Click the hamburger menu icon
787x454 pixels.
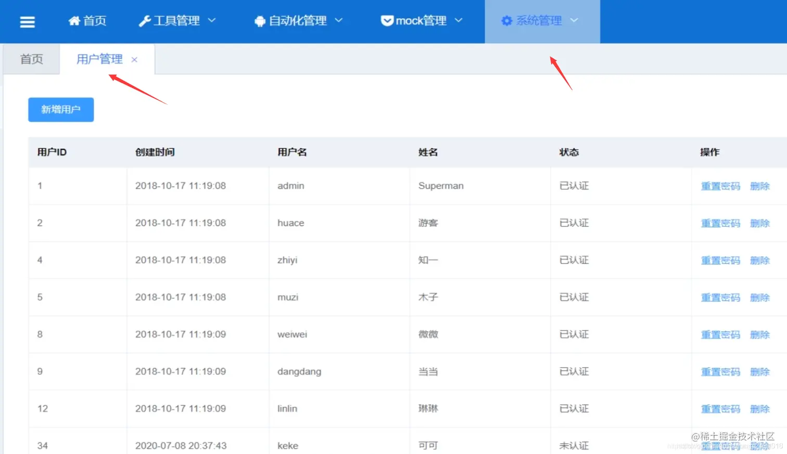tap(27, 21)
